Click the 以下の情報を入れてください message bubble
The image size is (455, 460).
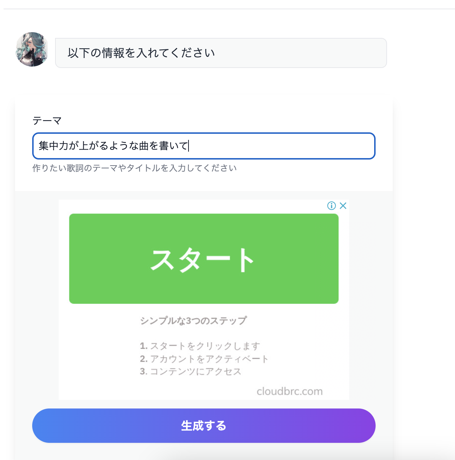(x=221, y=53)
